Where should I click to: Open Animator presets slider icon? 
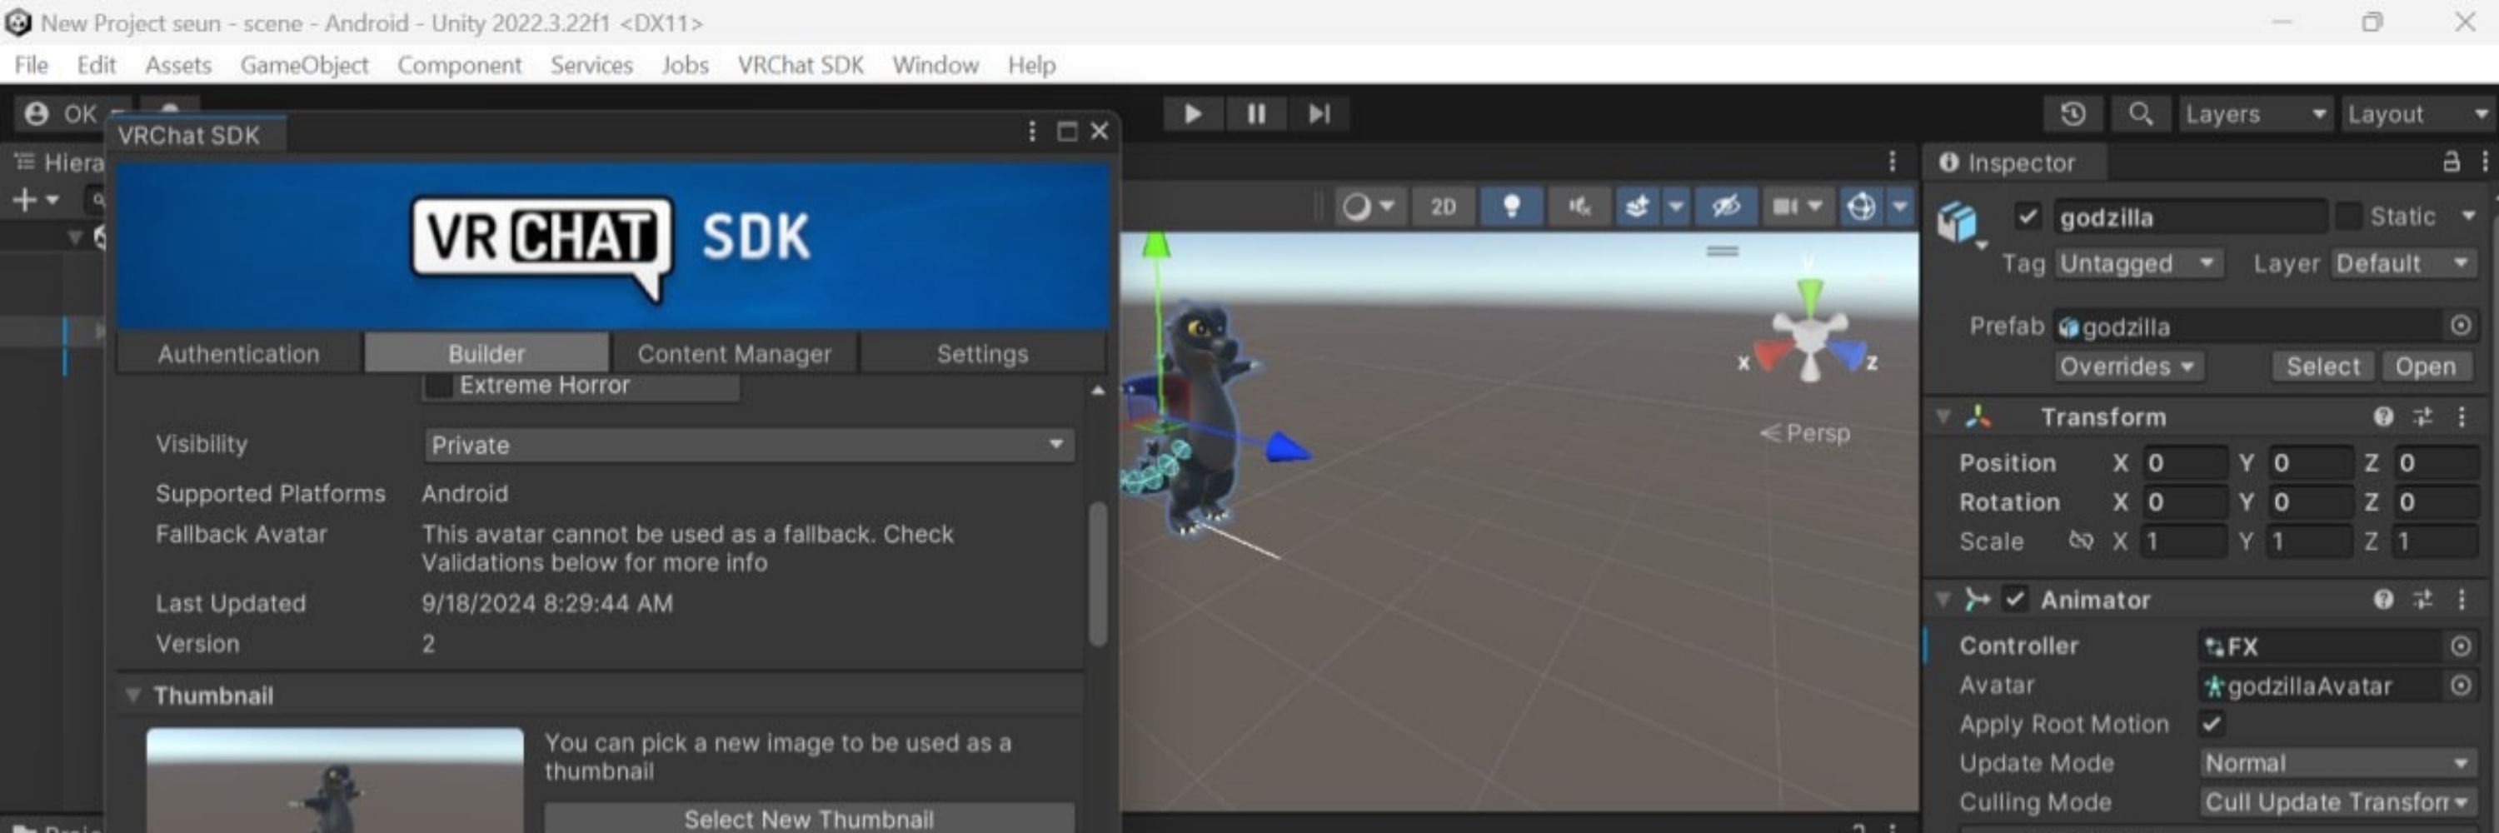(2422, 599)
